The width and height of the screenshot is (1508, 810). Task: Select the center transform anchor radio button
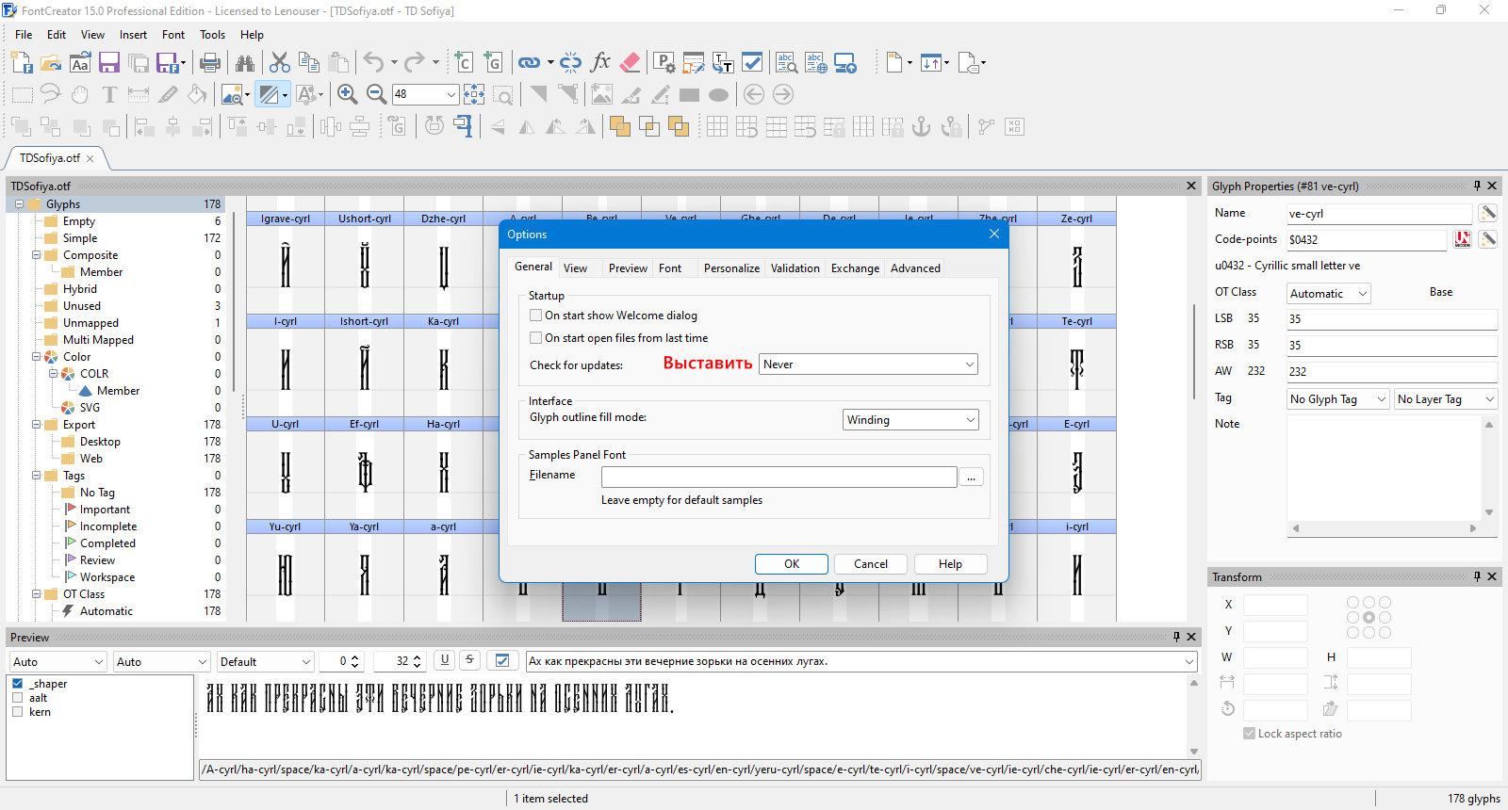coord(1369,618)
